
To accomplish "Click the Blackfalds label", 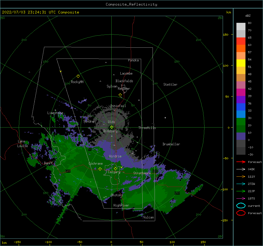I will [124, 81].
